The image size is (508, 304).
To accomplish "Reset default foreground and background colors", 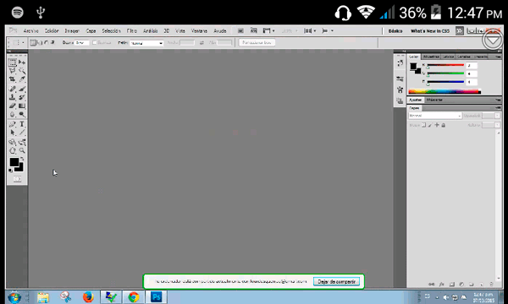I will coord(11,171).
